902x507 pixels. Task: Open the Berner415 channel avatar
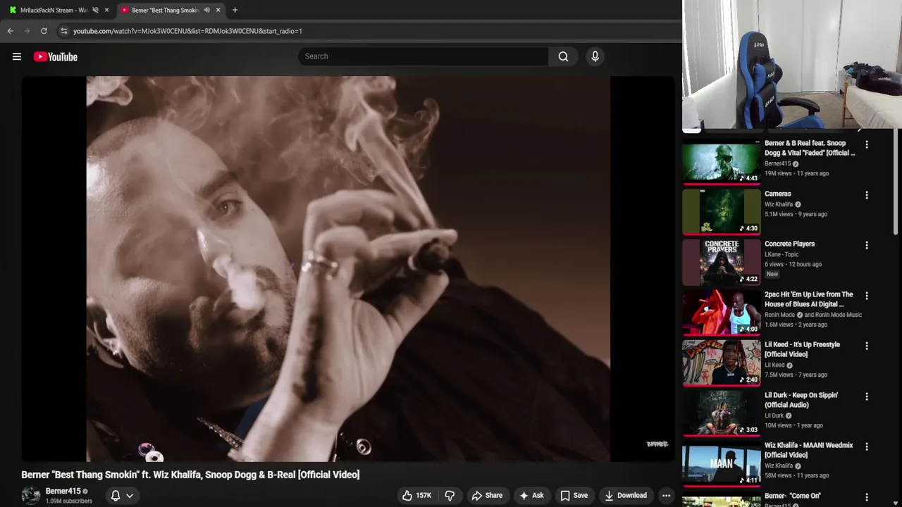click(31, 496)
